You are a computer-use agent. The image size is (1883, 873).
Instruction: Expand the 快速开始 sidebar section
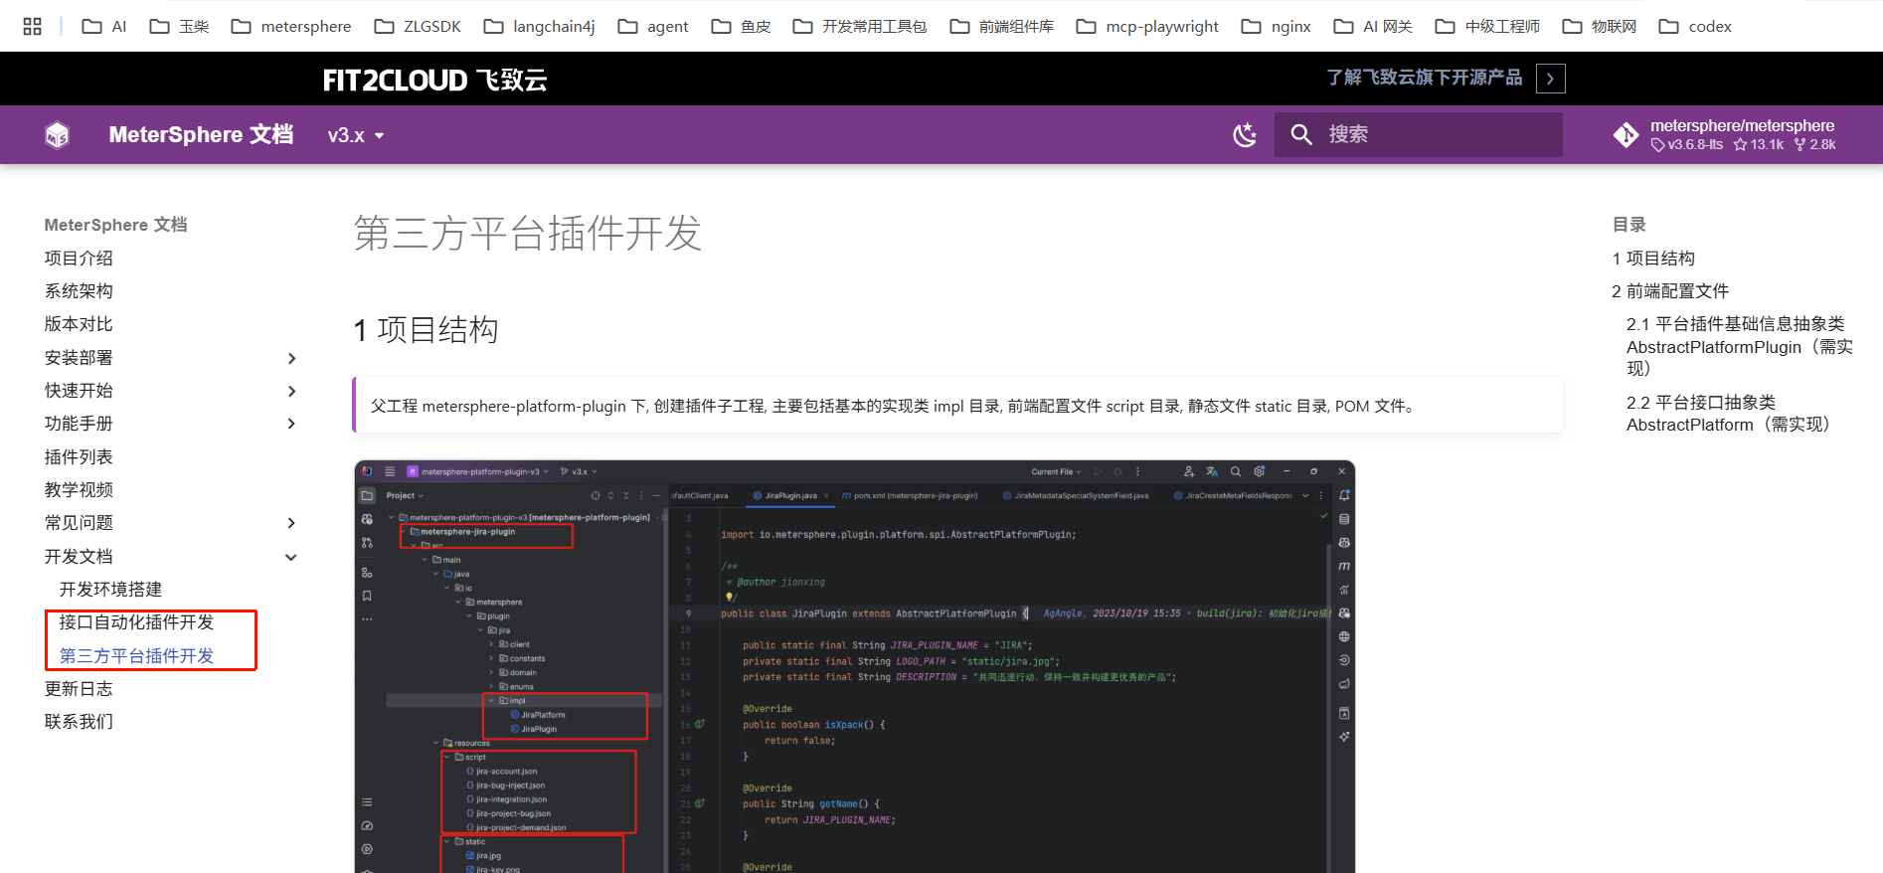291,391
